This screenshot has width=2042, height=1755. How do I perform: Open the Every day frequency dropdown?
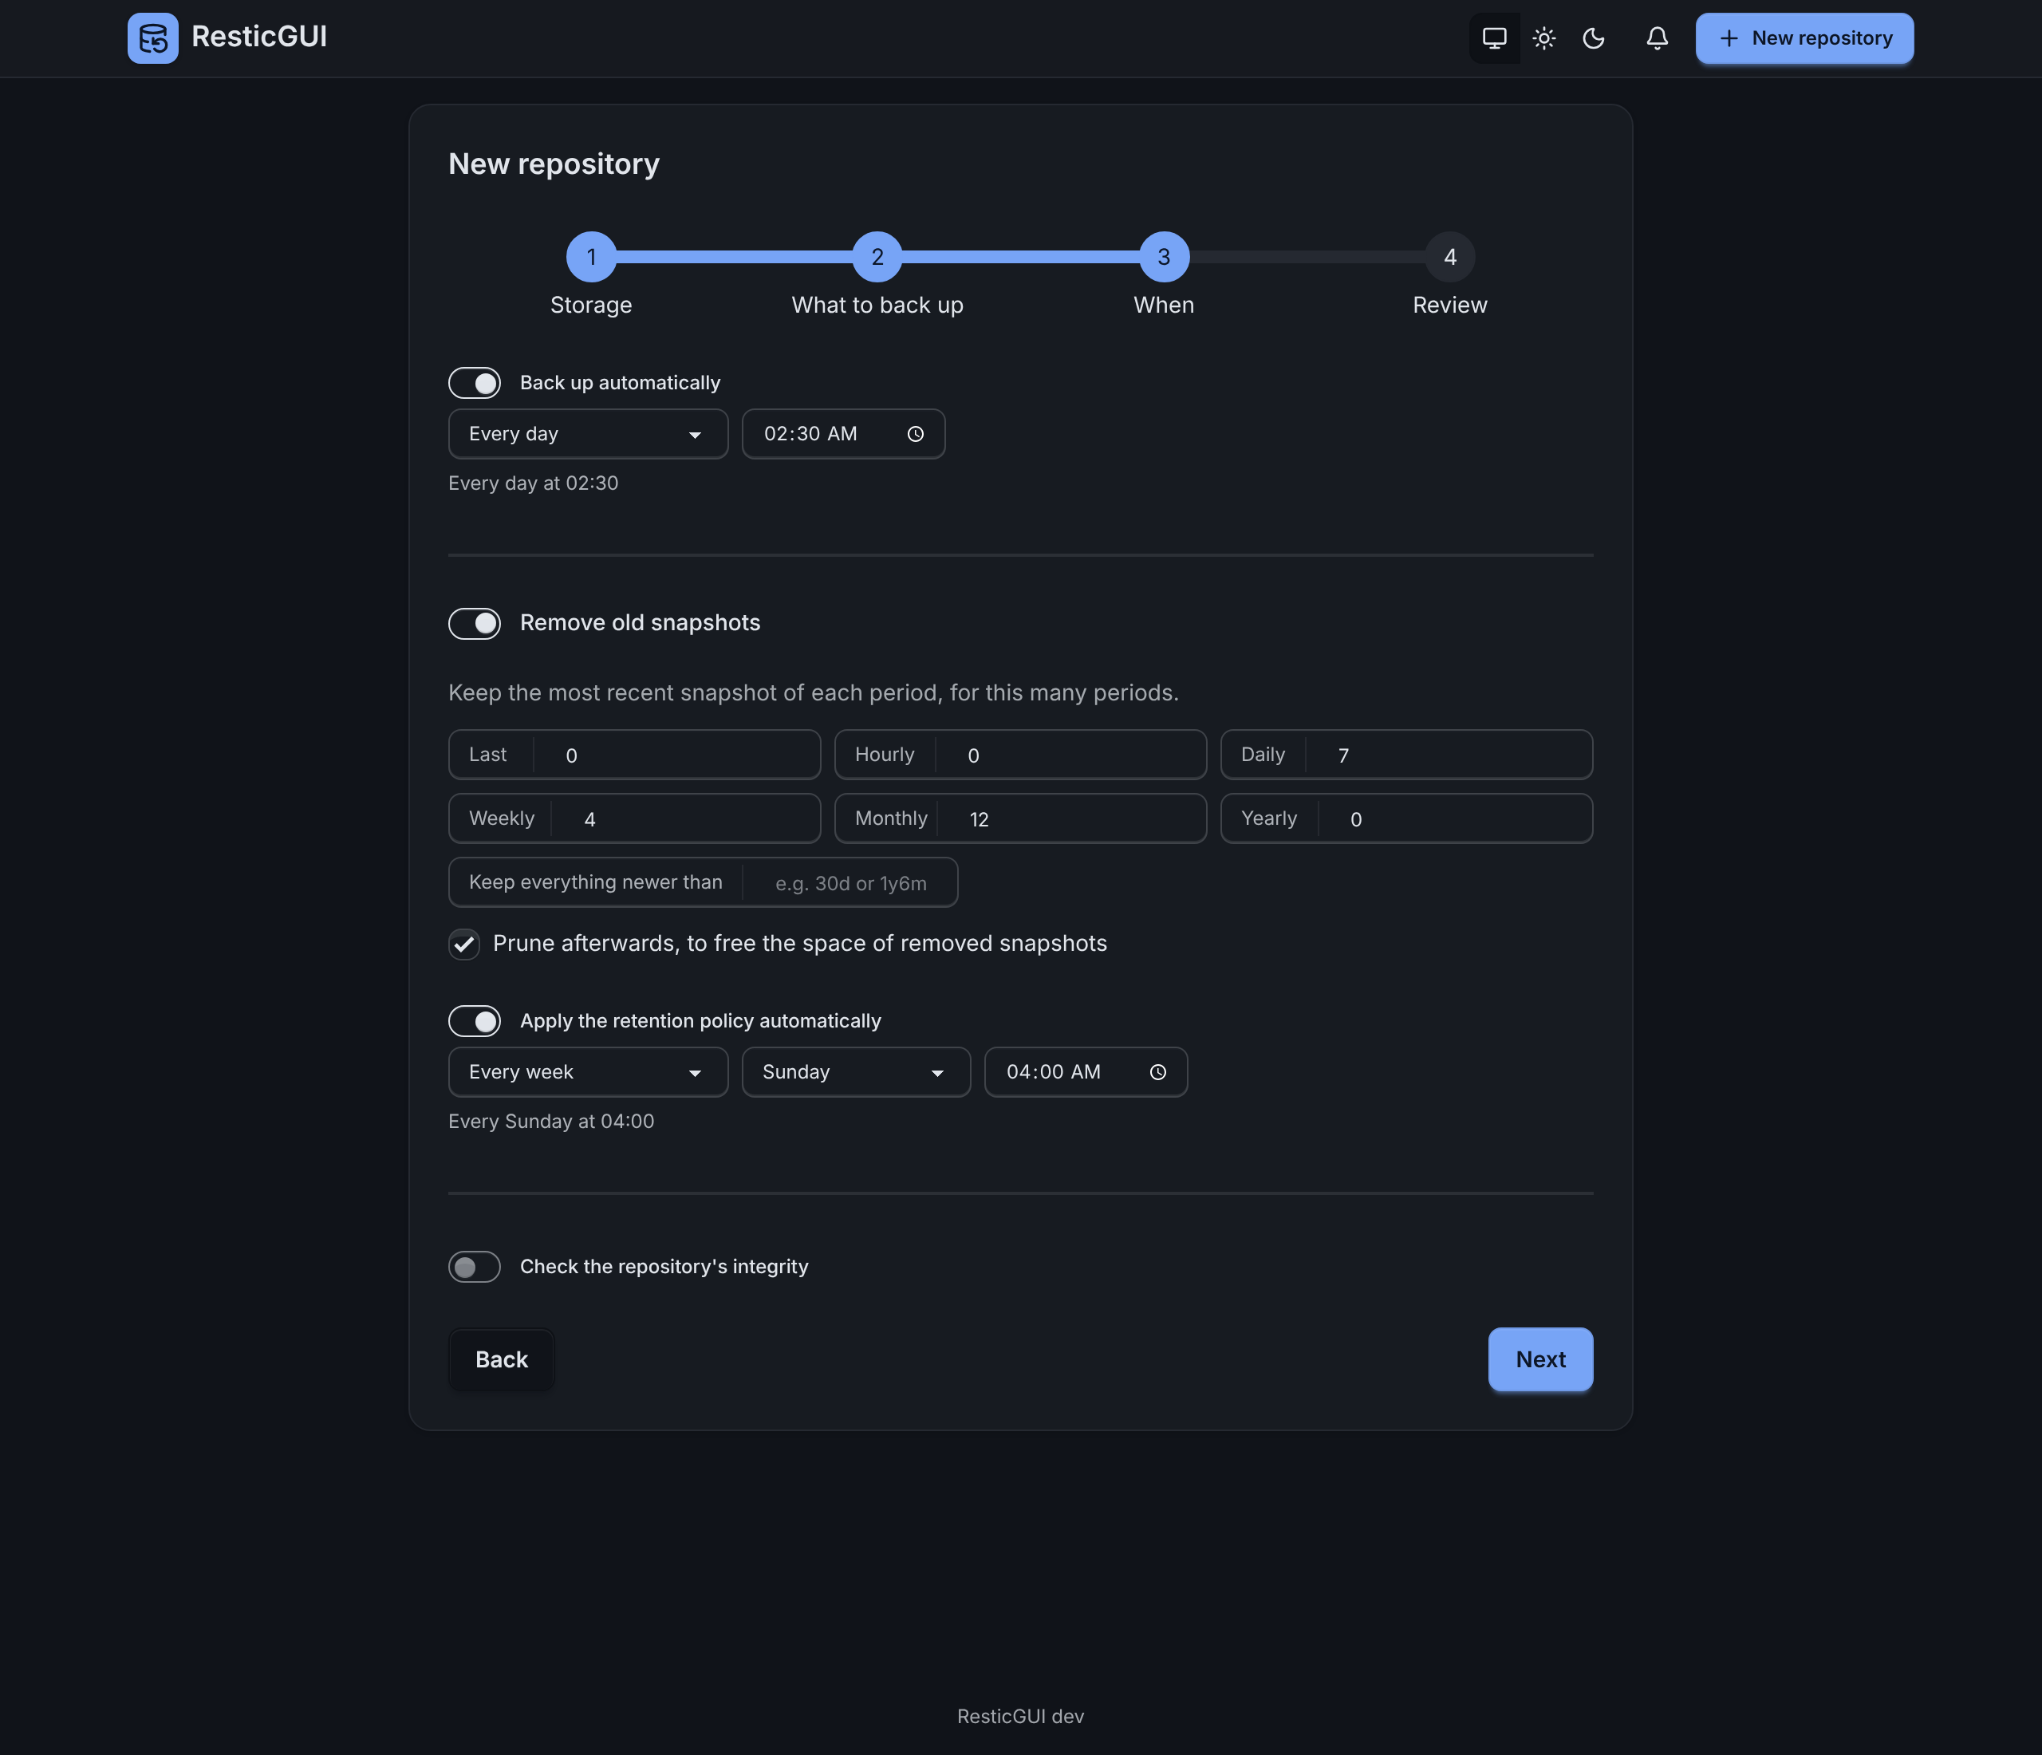[x=589, y=435]
